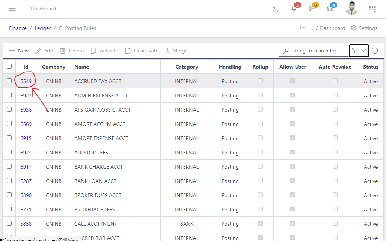Toggle dark mode moon icon

pyautogui.click(x=276, y=9)
